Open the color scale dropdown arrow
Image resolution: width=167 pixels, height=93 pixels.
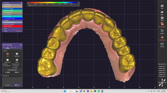pyautogui.click(x=79, y=3)
